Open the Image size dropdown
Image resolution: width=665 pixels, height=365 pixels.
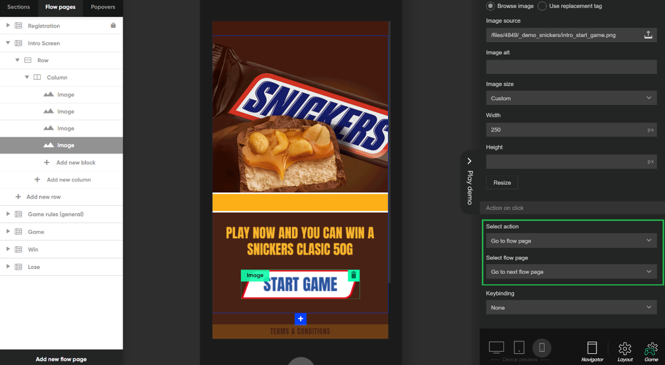tap(571, 98)
